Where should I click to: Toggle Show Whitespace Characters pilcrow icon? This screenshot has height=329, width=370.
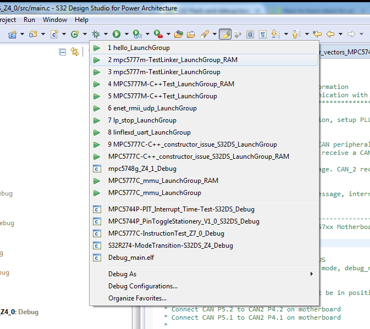tap(263, 35)
